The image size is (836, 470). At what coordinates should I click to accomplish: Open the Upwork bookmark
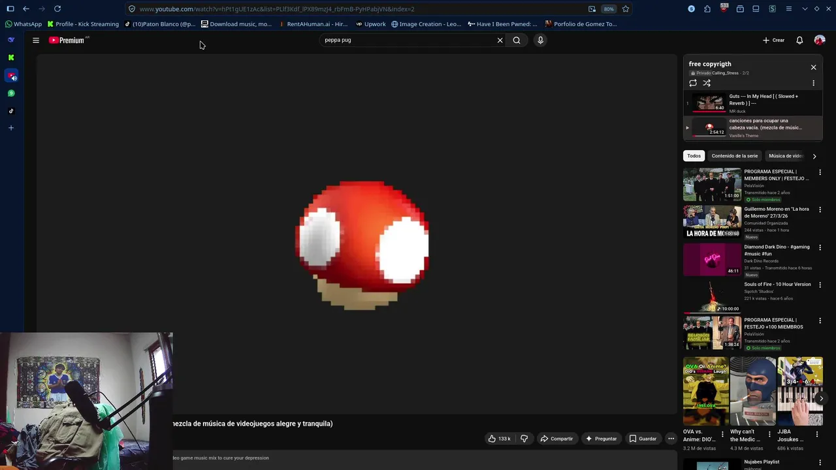(370, 24)
